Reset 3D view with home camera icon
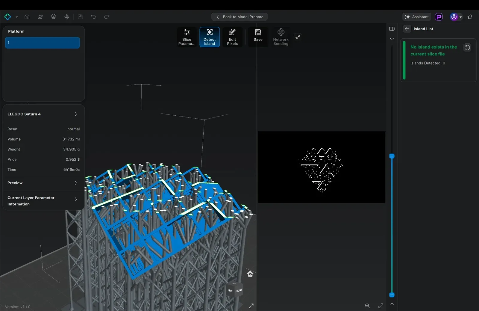This screenshot has height=311, width=479. pyautogui.click(x=250, y=274)
